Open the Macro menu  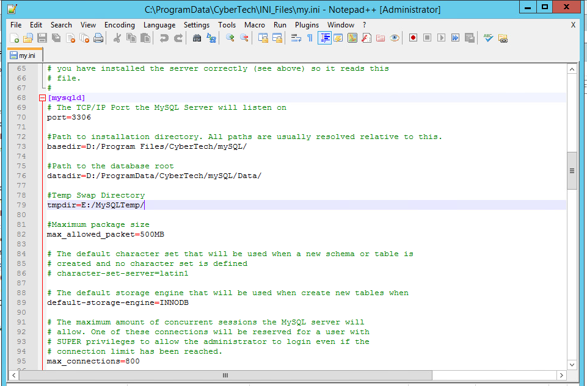[255, 25]
